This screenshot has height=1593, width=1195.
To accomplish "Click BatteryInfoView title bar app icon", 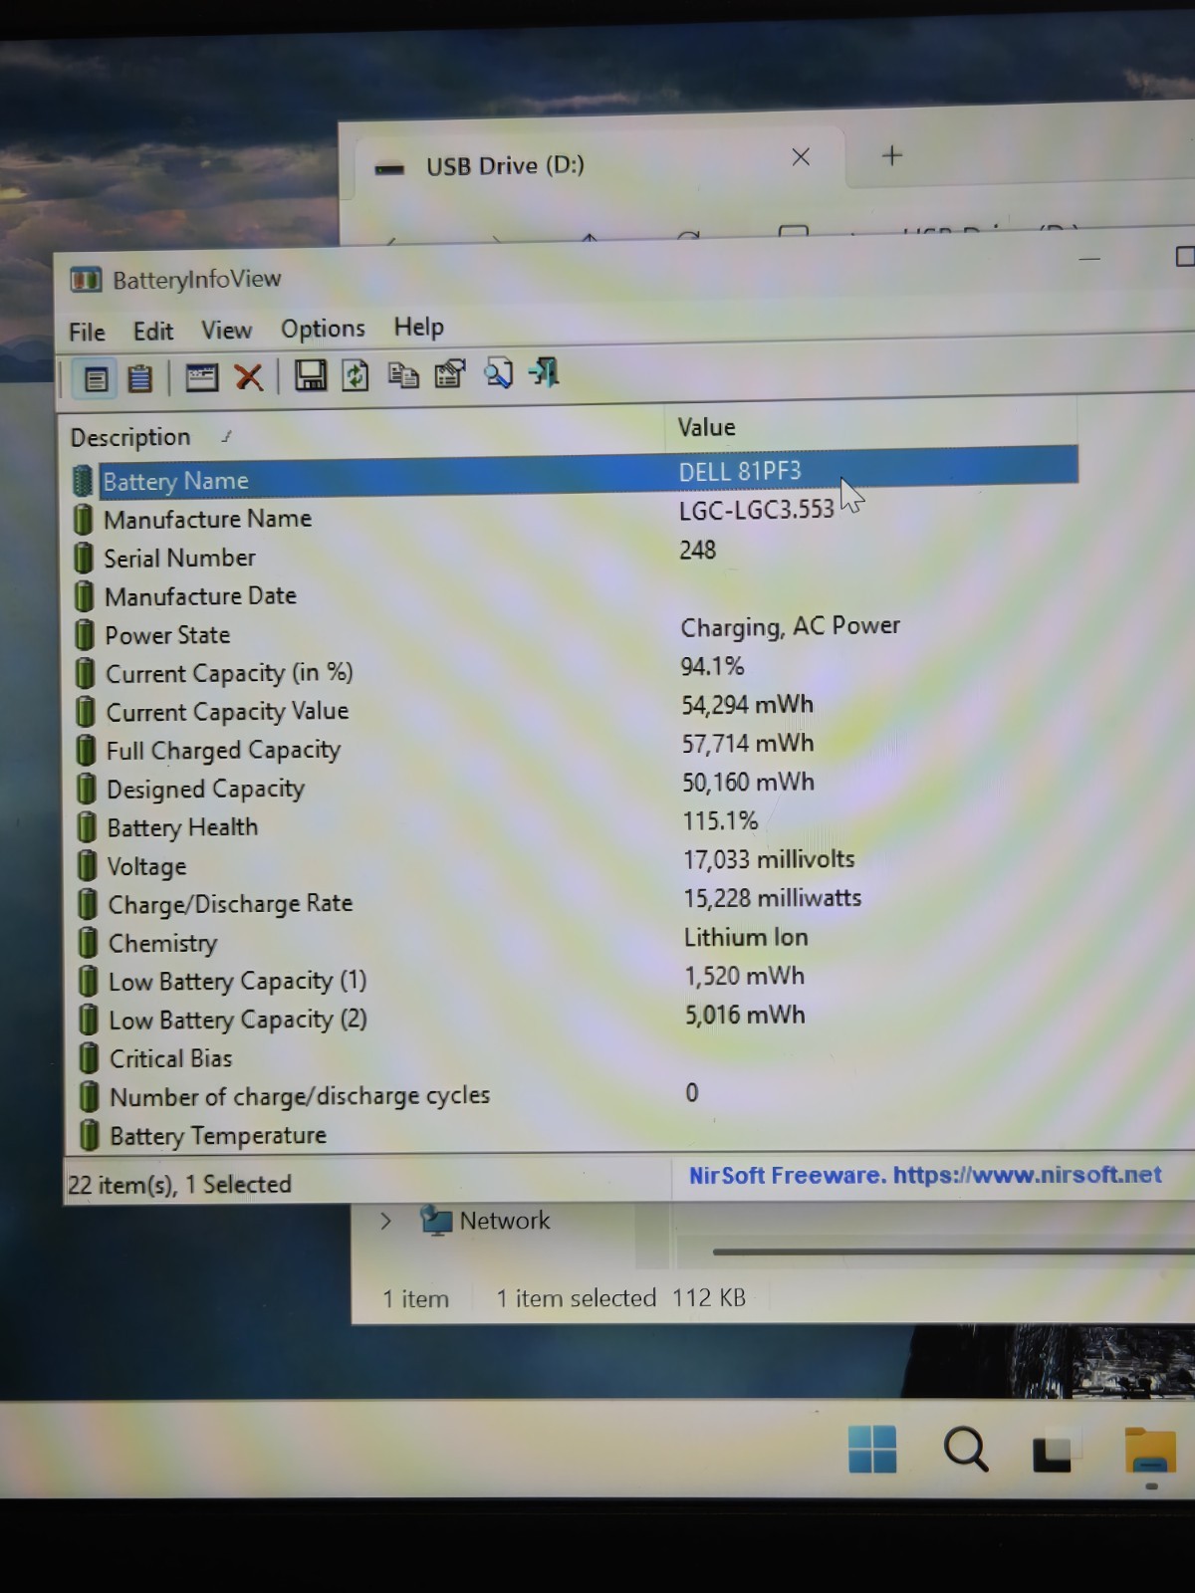I will pyautogui.click(x=86, y=280).
